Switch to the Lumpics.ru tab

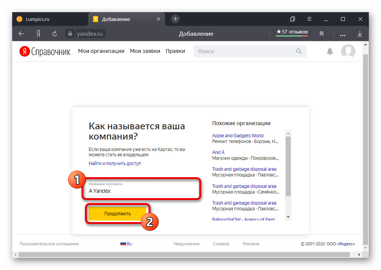click(x=37, y=19)
